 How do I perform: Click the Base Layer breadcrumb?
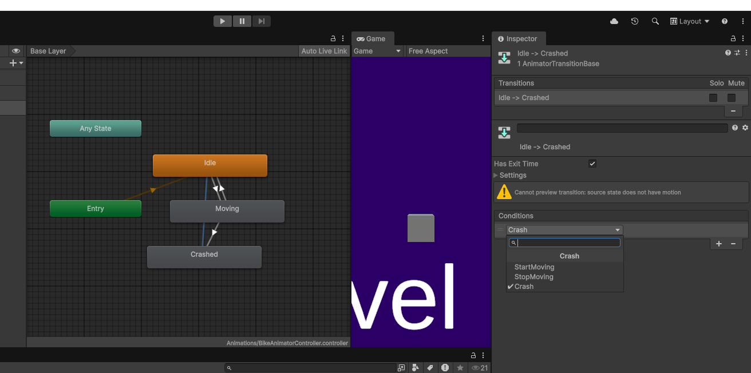click(x=48, y=51)
